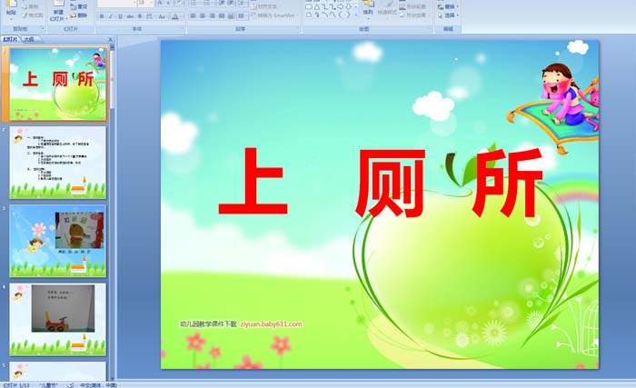The image size is (636, 388).
Task: Switch to the 幻灯片 slides tab
Action: pos(11,40)
